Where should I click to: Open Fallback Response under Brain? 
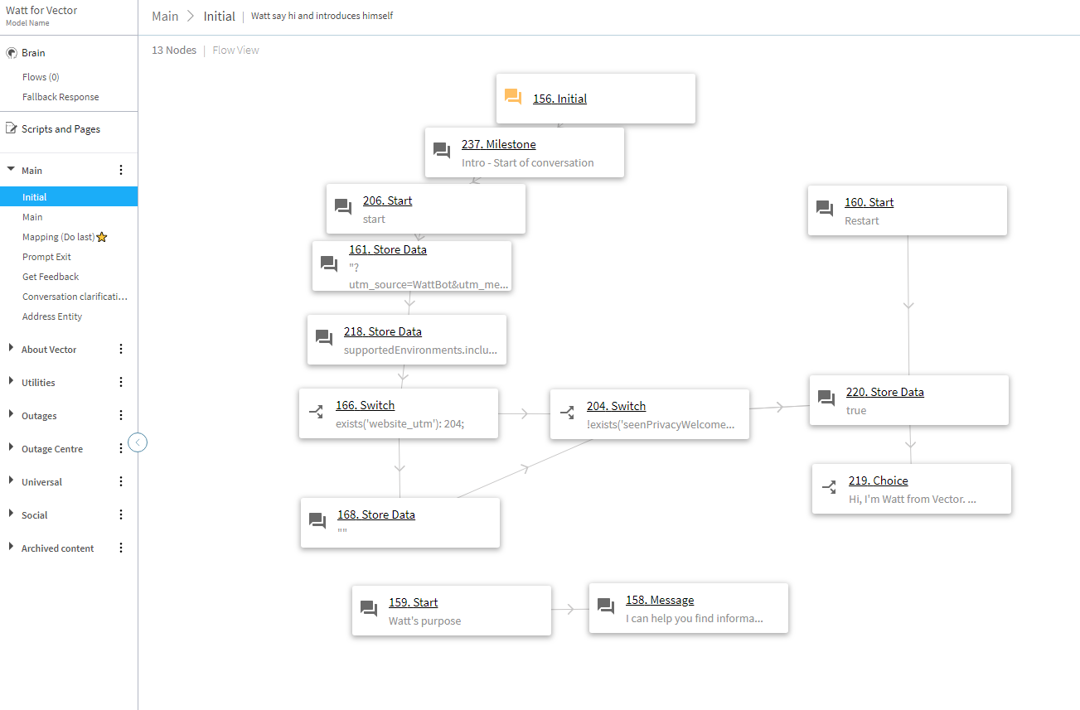(x=61, y=97)
